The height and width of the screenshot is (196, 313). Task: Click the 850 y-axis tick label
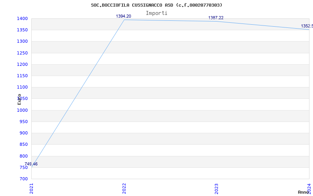[x=23, y=144]
